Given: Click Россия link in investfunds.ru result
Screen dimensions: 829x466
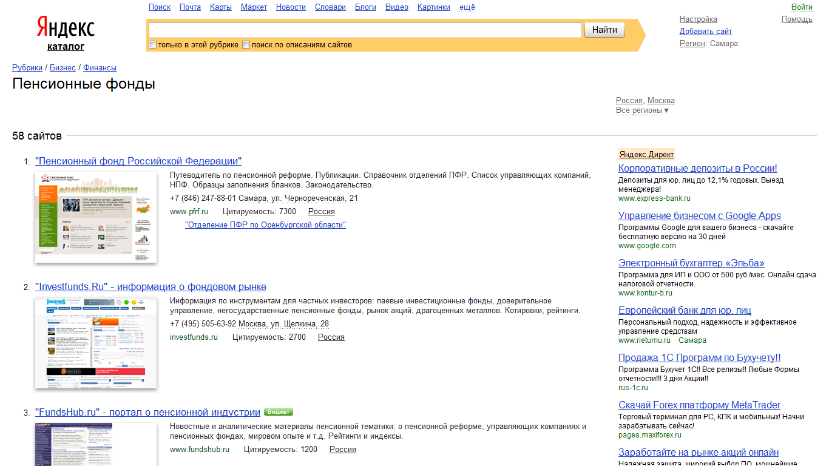Looking at the screenshot, I should 331,337.
